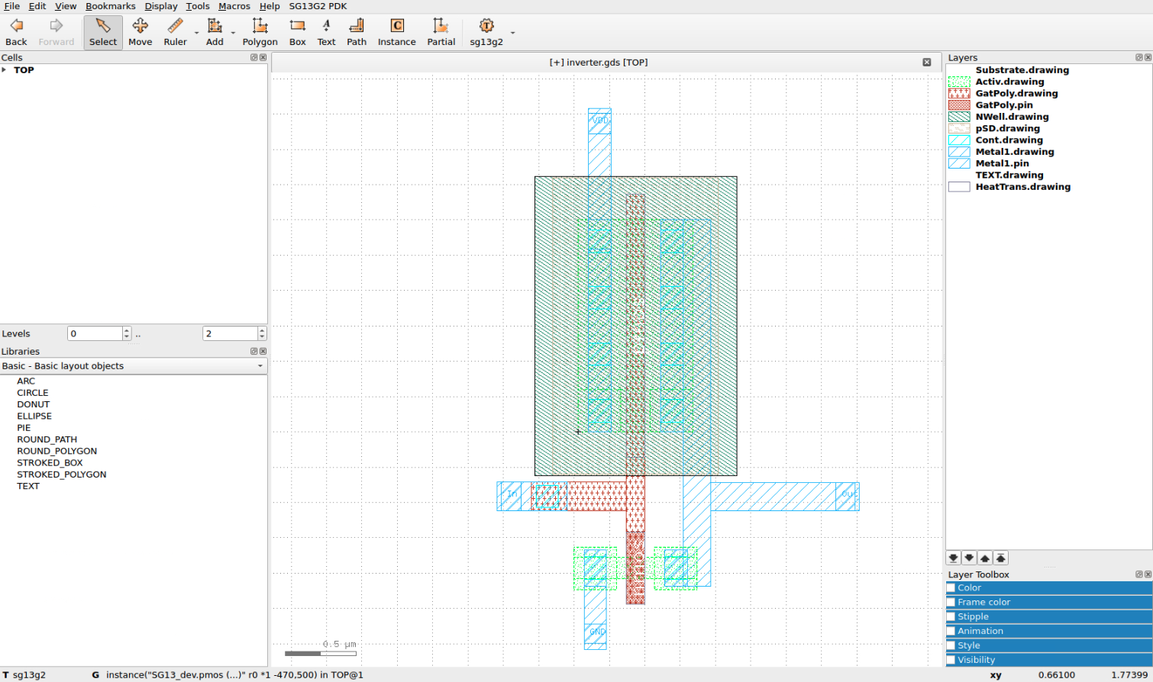The image size is (1153, 682).
Task: Open the File menu
Action: click(x=11, y=6)
